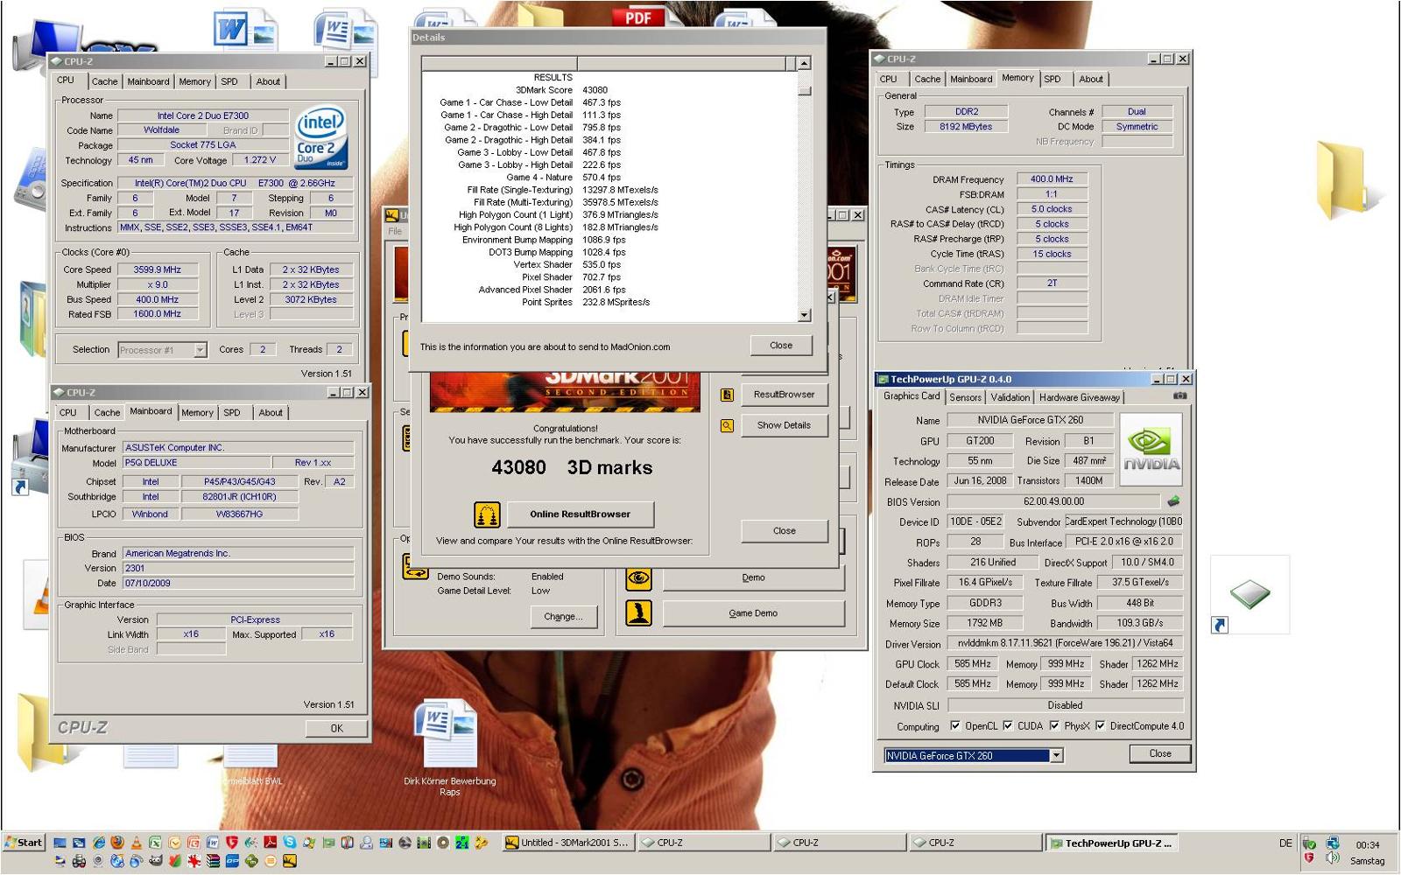Click the GPU-Z camera screenshot icon
1401x875 pixels.
(1179, 396)
